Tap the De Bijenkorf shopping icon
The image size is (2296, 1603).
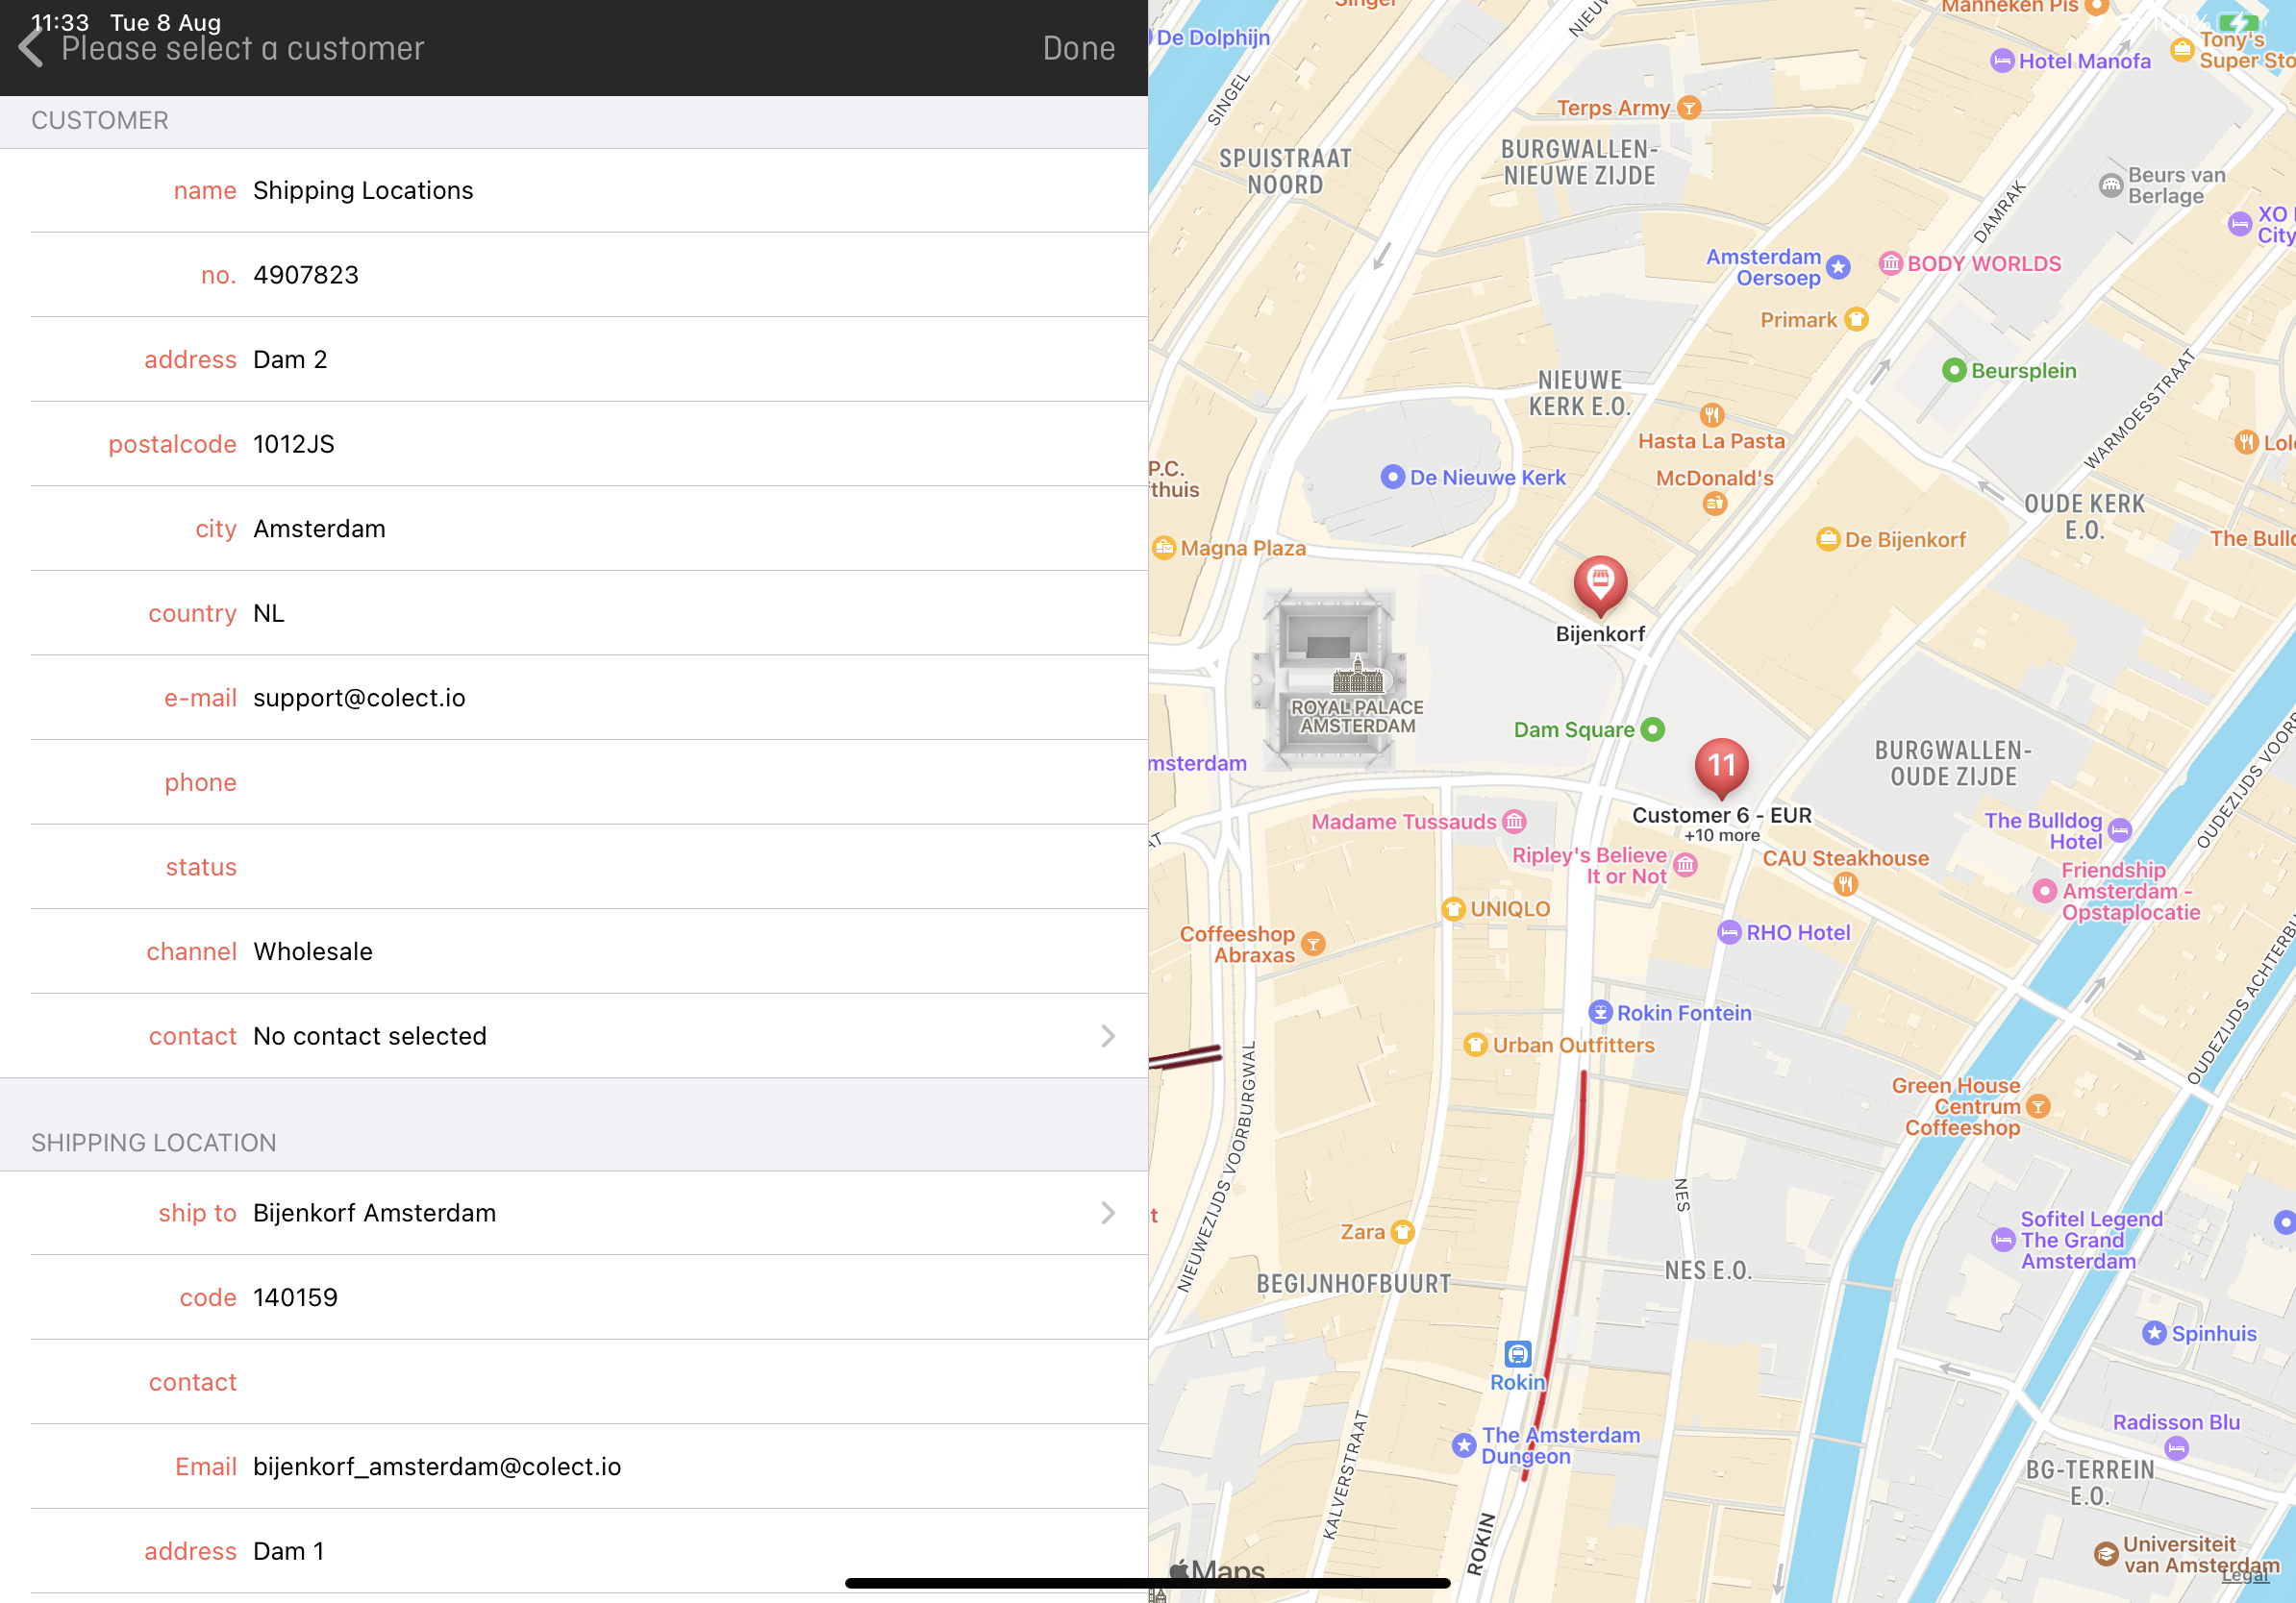coord(1827,540)
